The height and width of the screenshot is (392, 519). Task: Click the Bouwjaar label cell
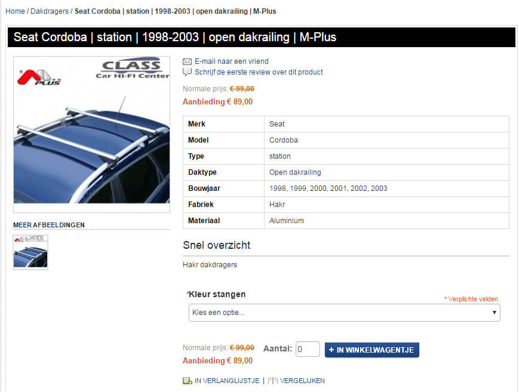click(x=223, y=189)
